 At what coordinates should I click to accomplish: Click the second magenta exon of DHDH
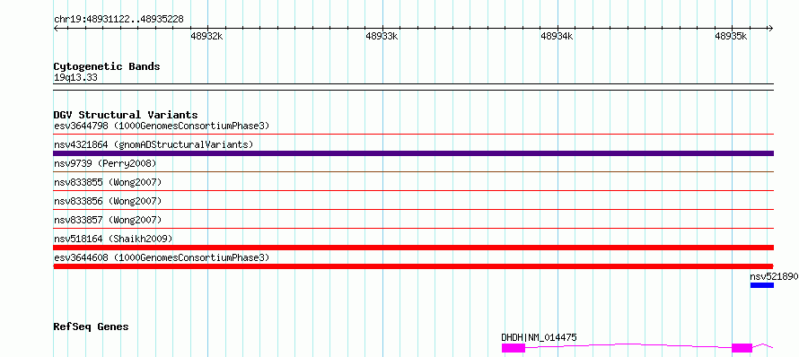(742, 348)
